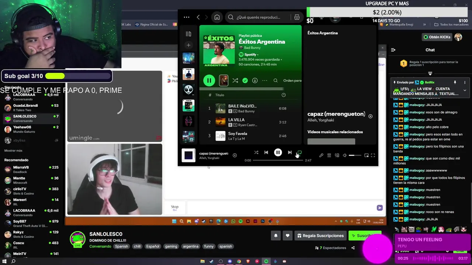Sort by duration clock column
The width and height of the screenshot is (472, 265).
(284, 95)
